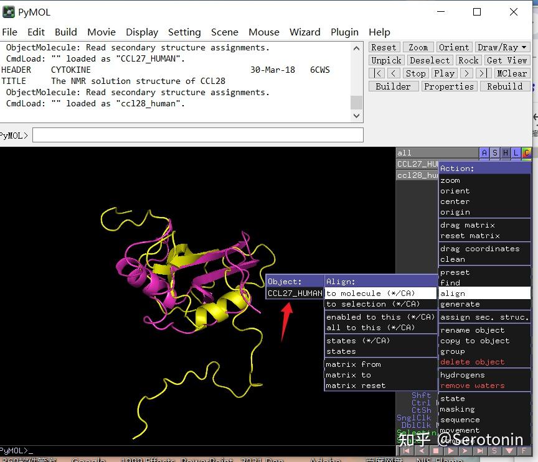Open the rainbow 'C' color menu for all
This screenshot has height=462, width=538.
[526, 153]
